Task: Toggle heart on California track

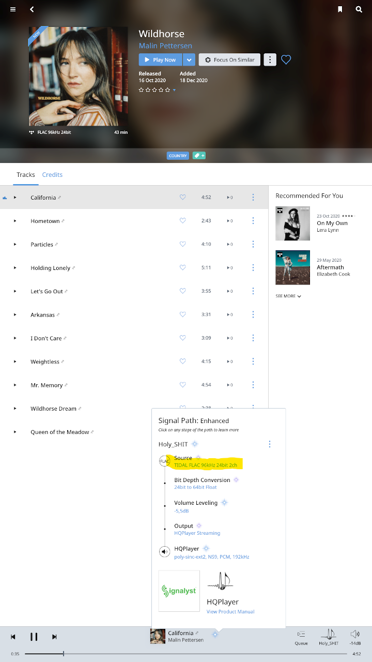Action: click(x=182, y=198)
